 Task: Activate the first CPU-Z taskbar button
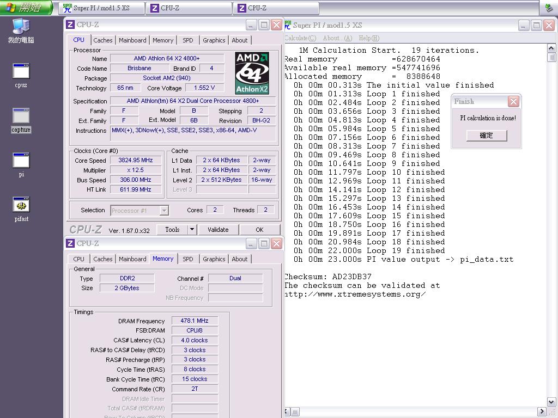(x=189, y=8)
